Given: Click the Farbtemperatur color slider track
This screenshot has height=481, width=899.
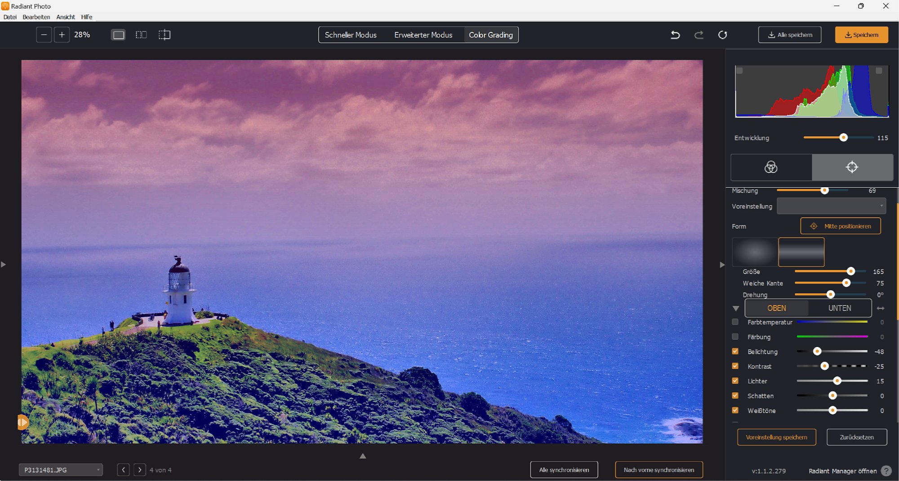Looking at the screenshot, I should point(832,322).
